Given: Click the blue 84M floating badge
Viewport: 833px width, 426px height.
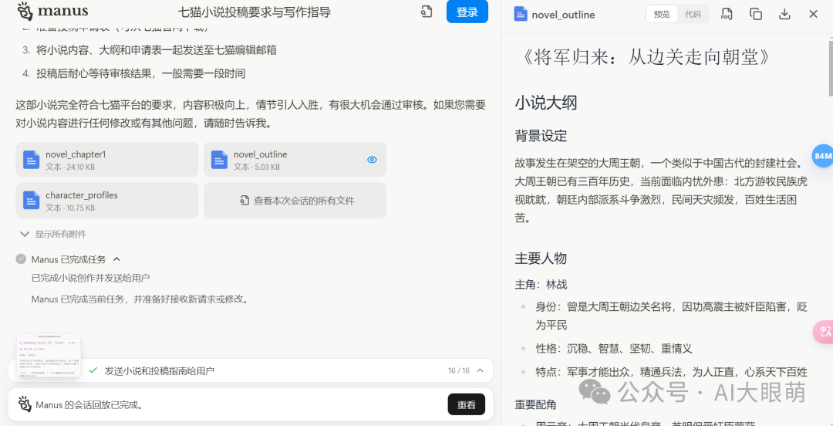Looking at the screenshot, I should click(x=823, y=156).
